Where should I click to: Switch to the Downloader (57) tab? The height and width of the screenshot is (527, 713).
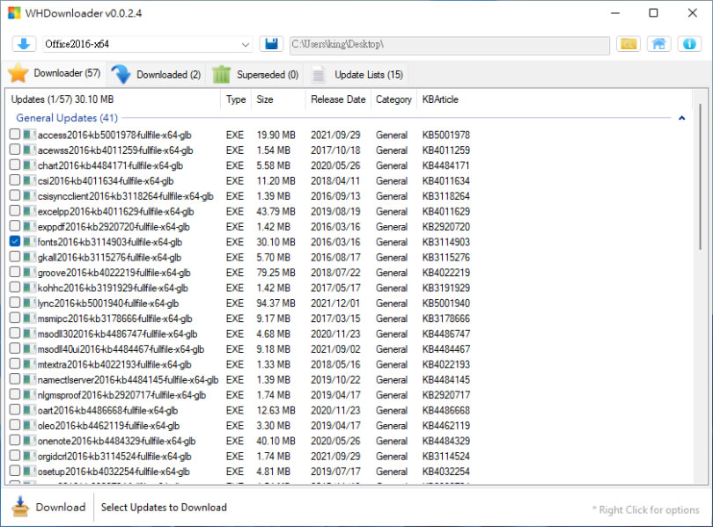tap(55, 73)
